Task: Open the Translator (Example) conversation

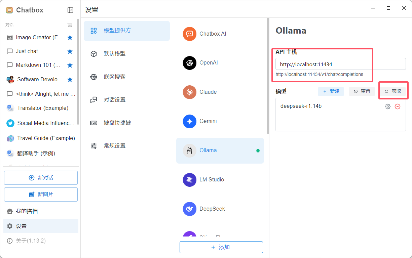Action: tap(40, 108)
